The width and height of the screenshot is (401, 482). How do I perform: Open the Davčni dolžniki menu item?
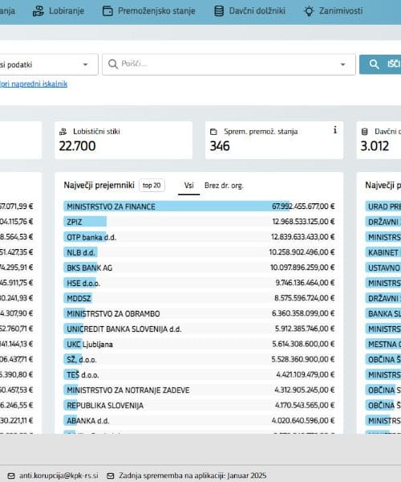point(249,11)
